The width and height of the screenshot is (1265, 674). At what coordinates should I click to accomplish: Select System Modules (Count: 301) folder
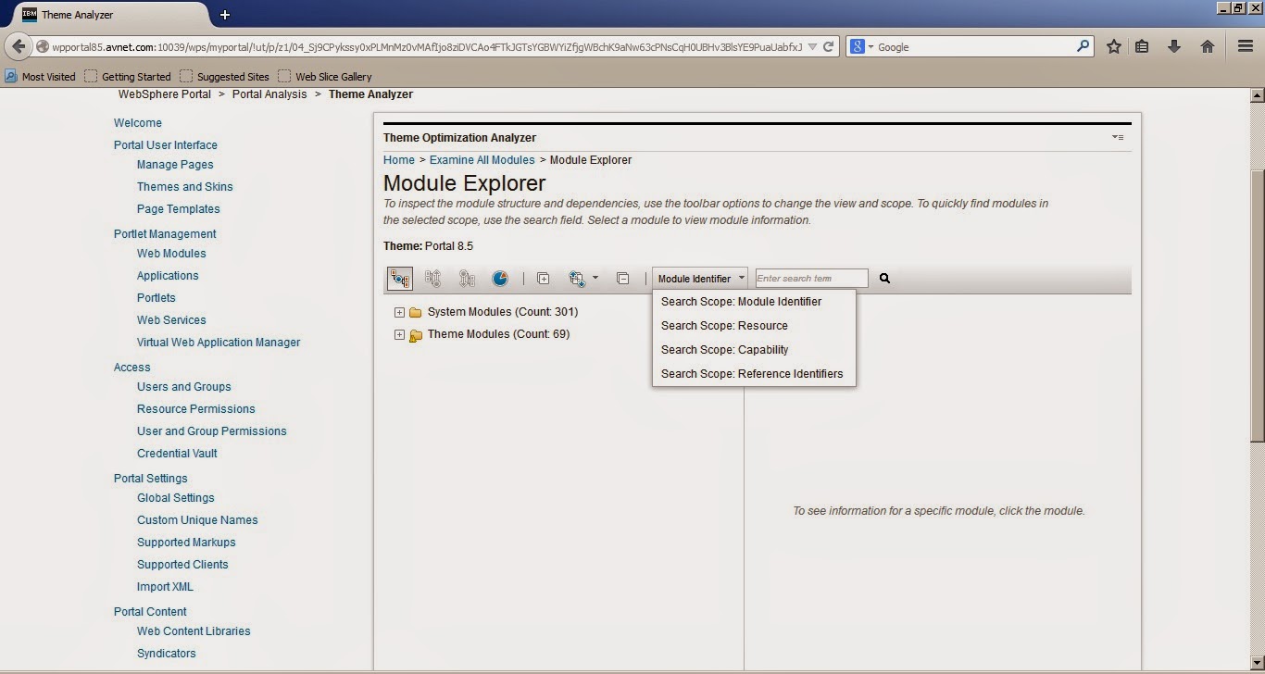tap(503, 312)
